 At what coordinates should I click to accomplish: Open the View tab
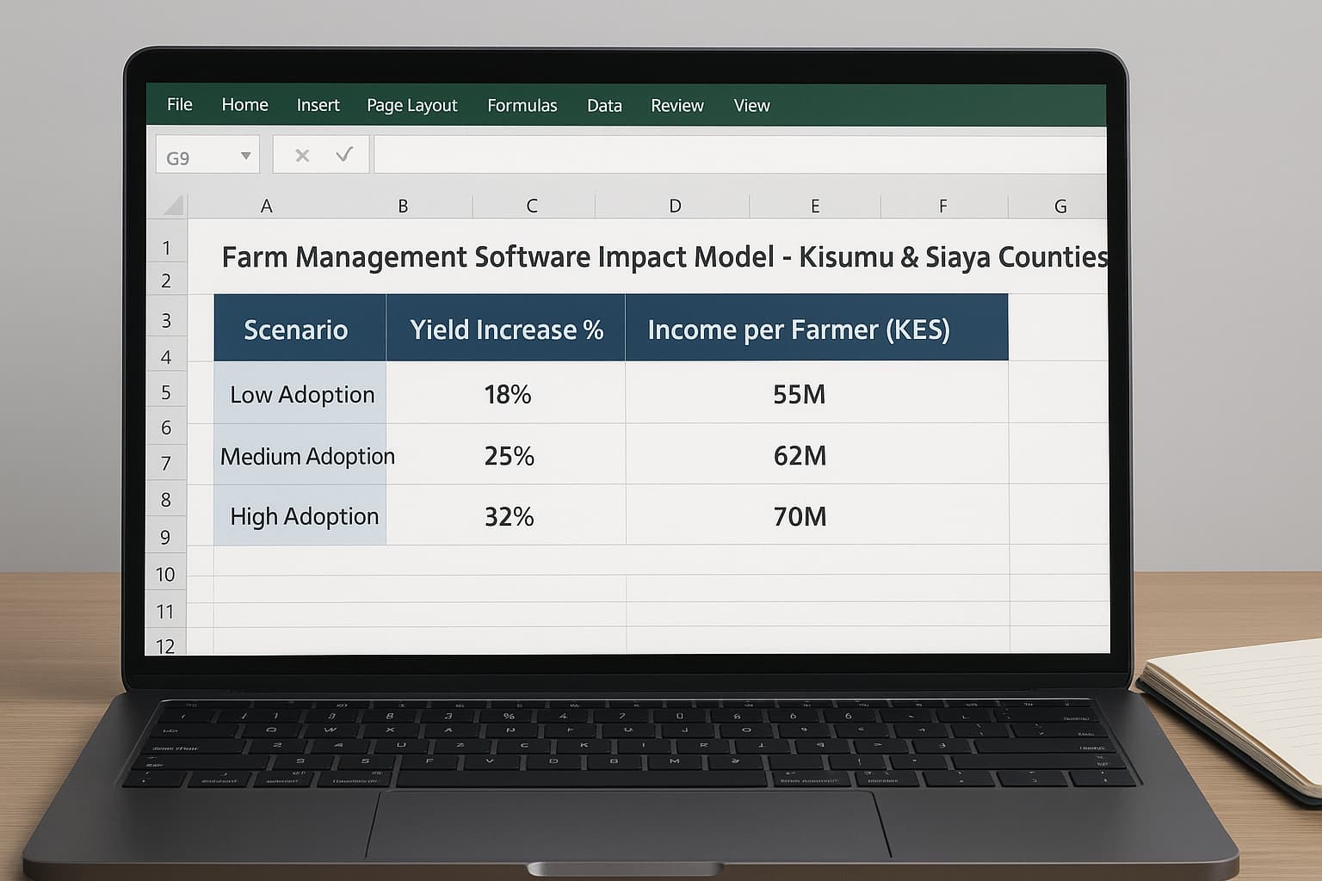751,105
